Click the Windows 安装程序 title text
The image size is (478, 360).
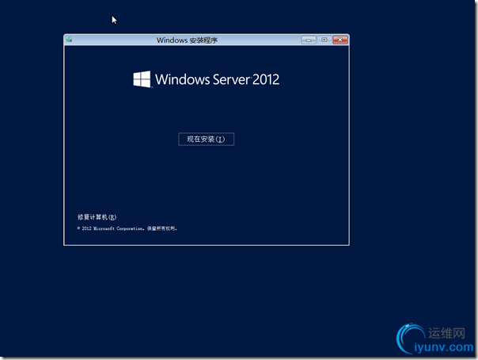[187, 40]
